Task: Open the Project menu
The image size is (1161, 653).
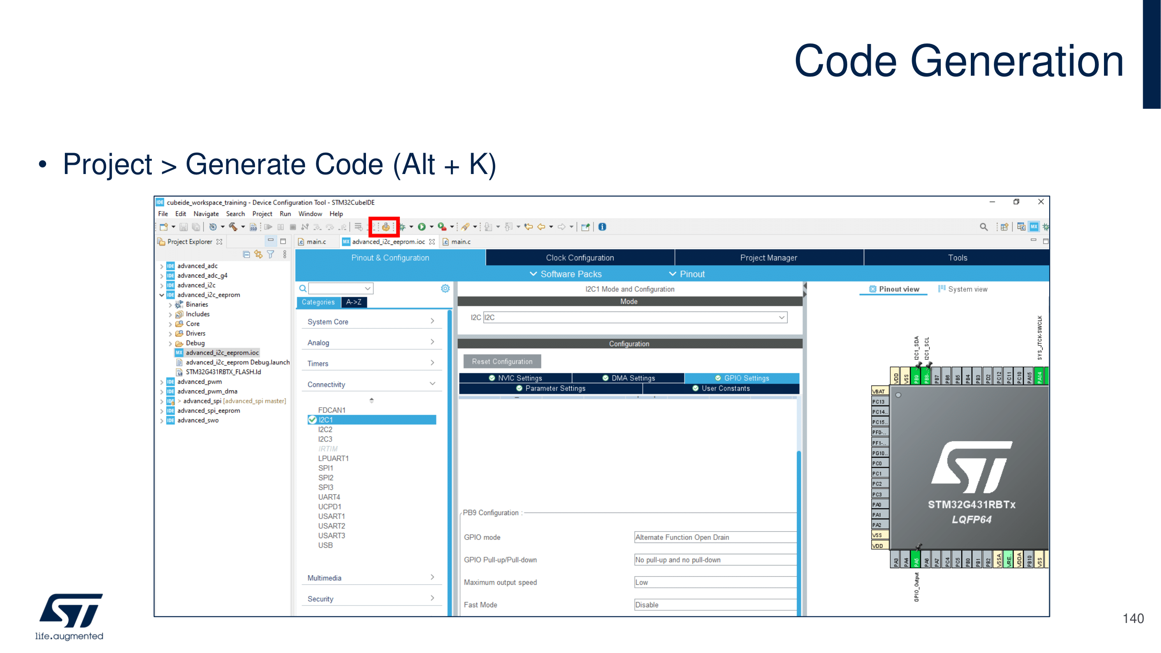Action: [262, 214]
